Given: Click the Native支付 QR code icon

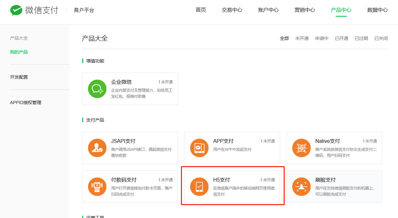Looking at the screenshot, I should pyautogui.click(x=301, y=148).
